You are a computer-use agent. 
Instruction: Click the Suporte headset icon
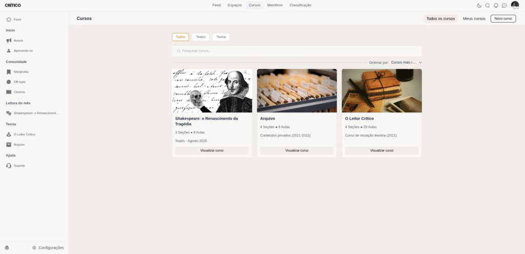(x=9, y=166)
